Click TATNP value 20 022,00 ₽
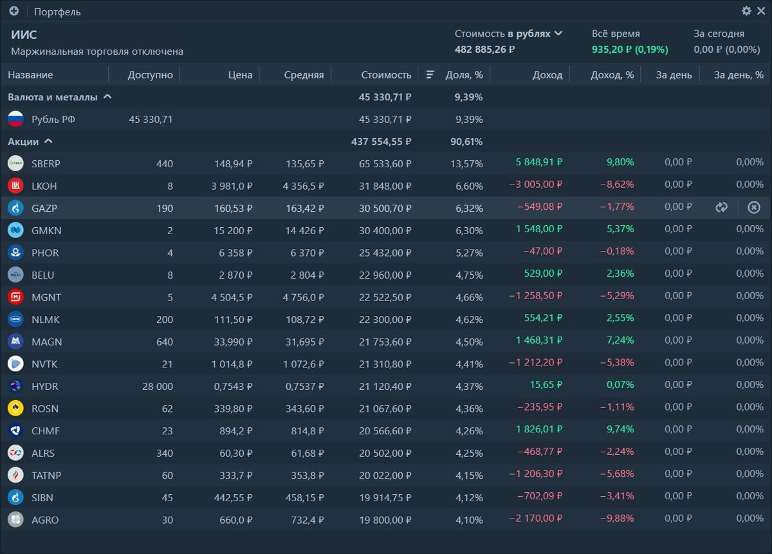Viewport: 772px width, 554px height. 385,476
